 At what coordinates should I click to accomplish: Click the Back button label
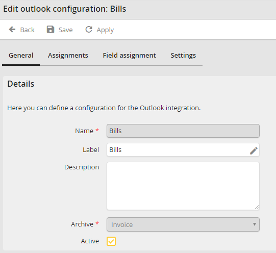[27, 30]
